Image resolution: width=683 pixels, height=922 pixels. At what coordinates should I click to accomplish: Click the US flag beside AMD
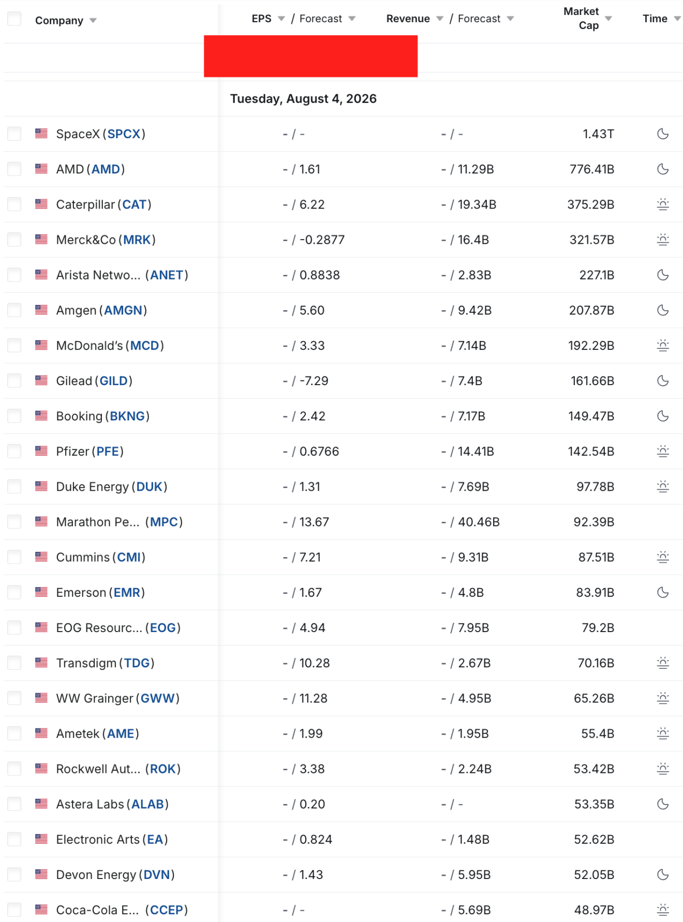(x=41, y=169)
